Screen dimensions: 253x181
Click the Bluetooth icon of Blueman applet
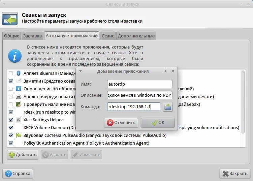click(x=19, y=73)
